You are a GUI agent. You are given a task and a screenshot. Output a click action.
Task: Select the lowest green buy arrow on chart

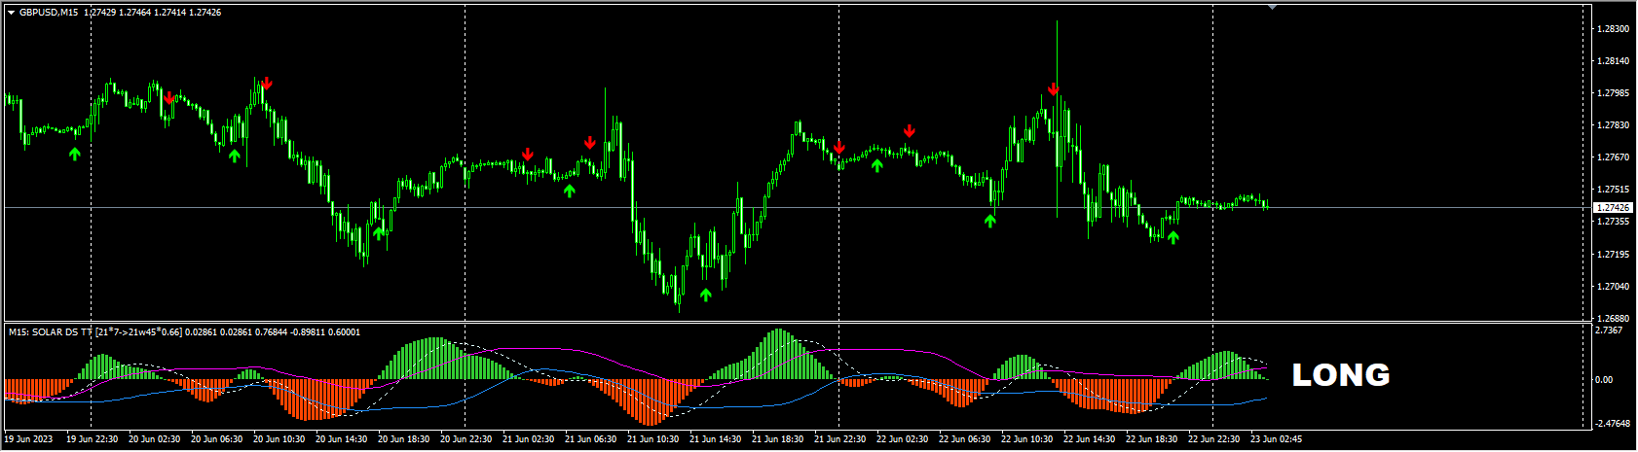click(x=706, y=294)
